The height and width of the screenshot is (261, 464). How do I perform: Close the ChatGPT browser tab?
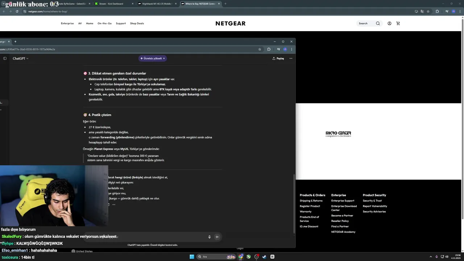click(9, 42)
